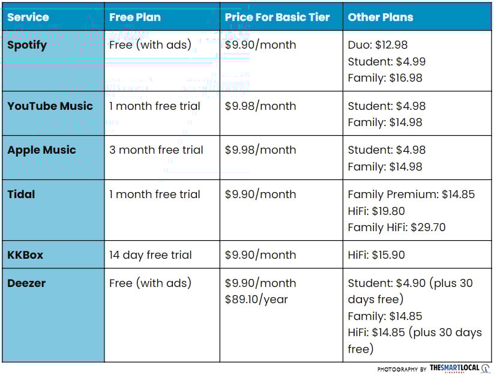Click the 14 day free trial cell
This screenshot has height=374, width=494.
(151, 255)
